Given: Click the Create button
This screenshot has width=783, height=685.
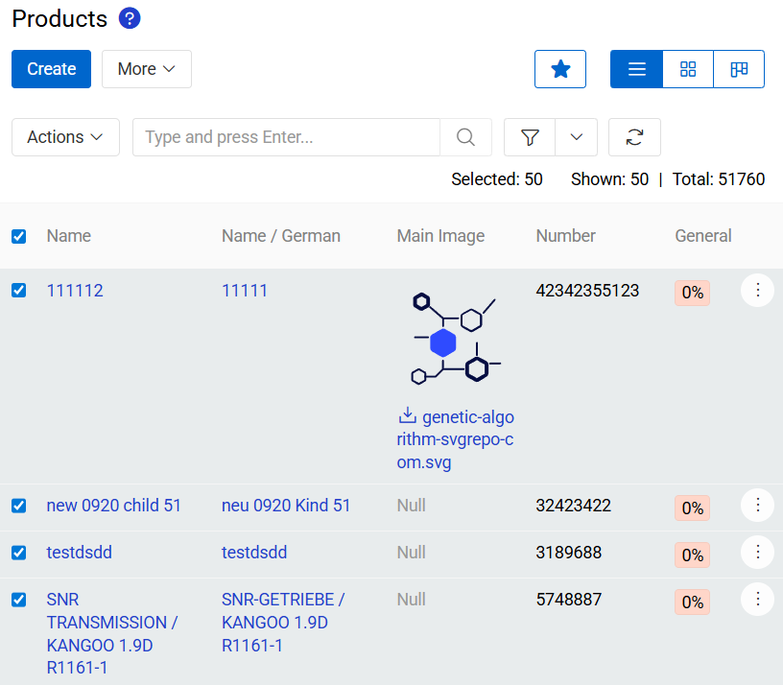Looking at the screenshot, I should (51, 69).
